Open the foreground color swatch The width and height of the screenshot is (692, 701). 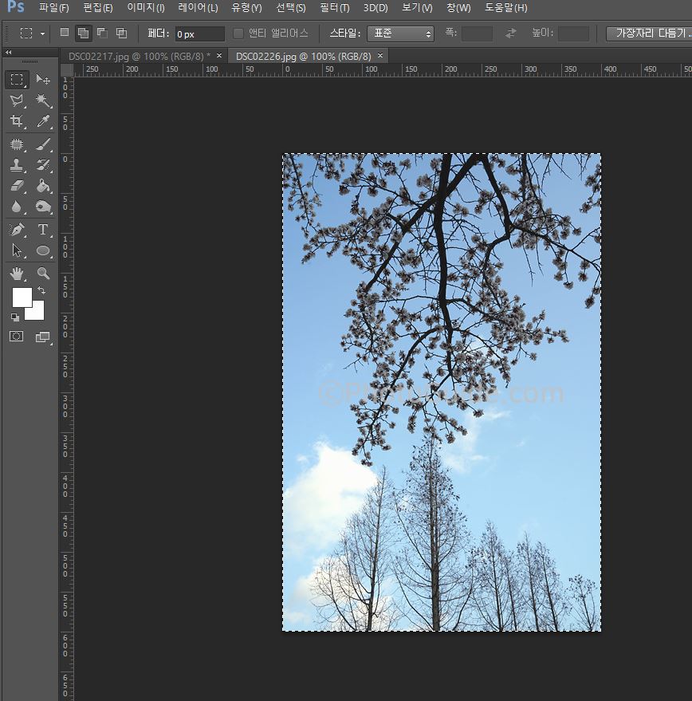pos(22,297)
